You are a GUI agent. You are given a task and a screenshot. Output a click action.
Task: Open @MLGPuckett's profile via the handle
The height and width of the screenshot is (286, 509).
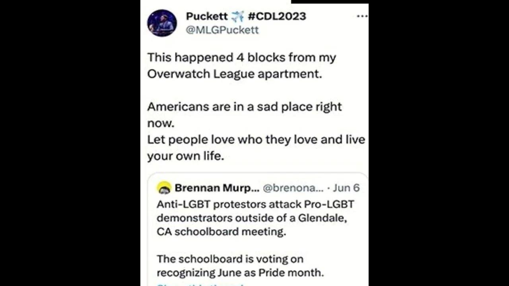tap(222, 30)
